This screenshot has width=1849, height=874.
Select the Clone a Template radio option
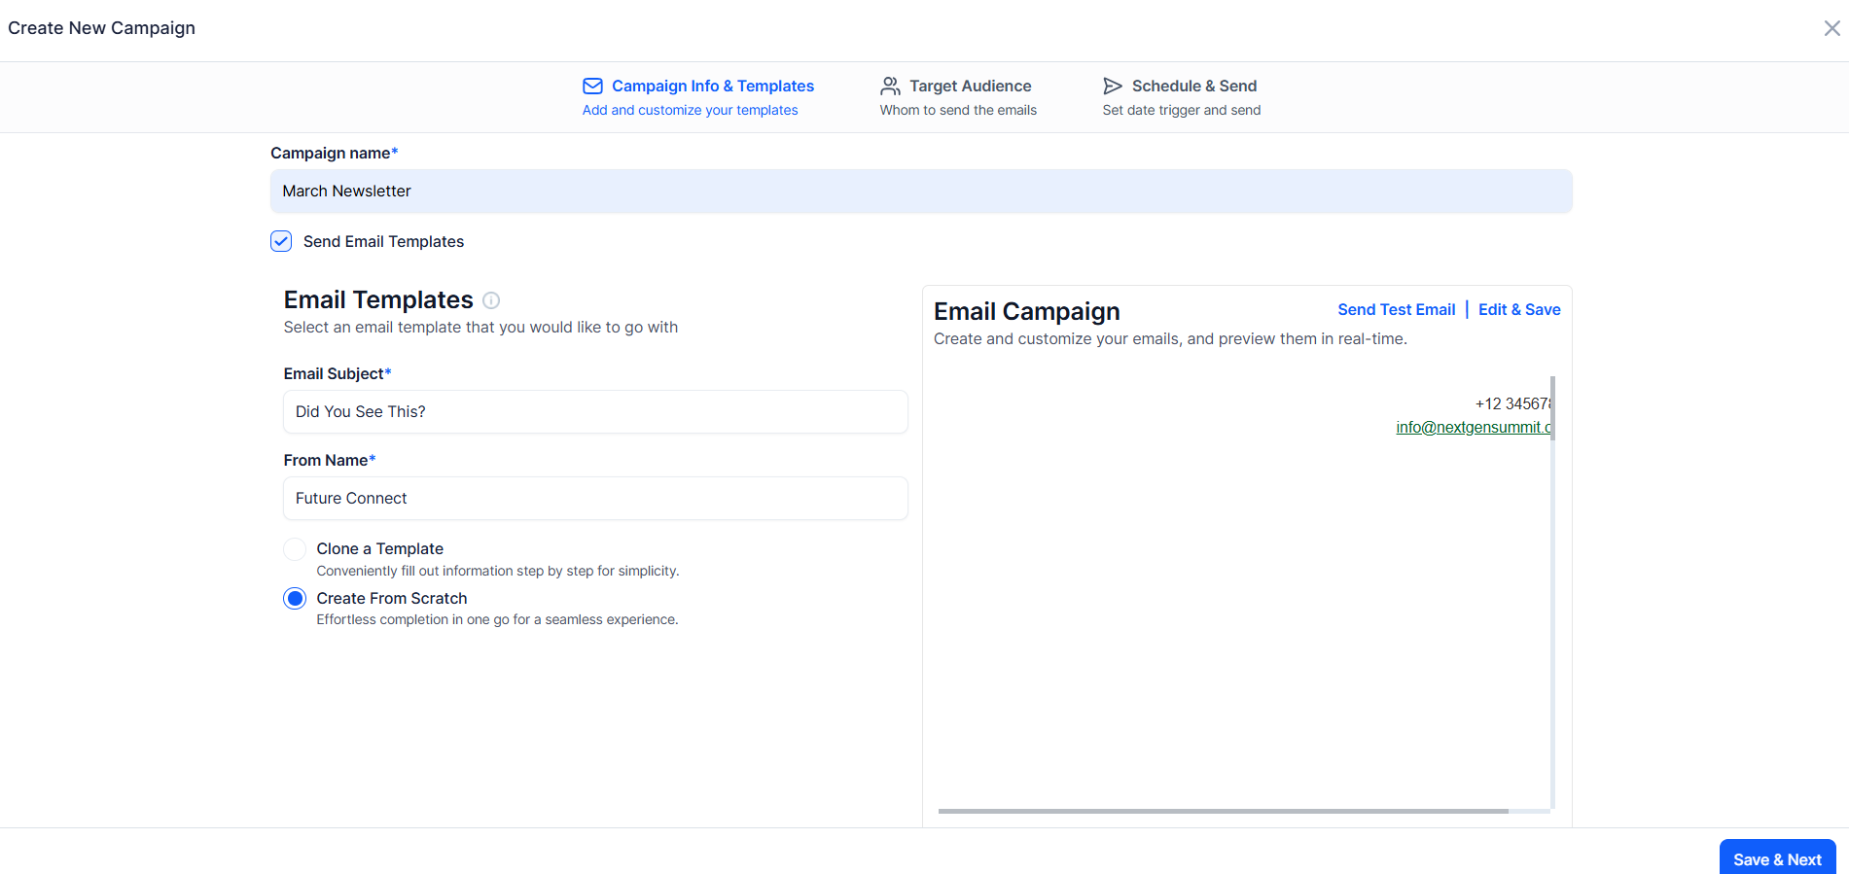295,549
